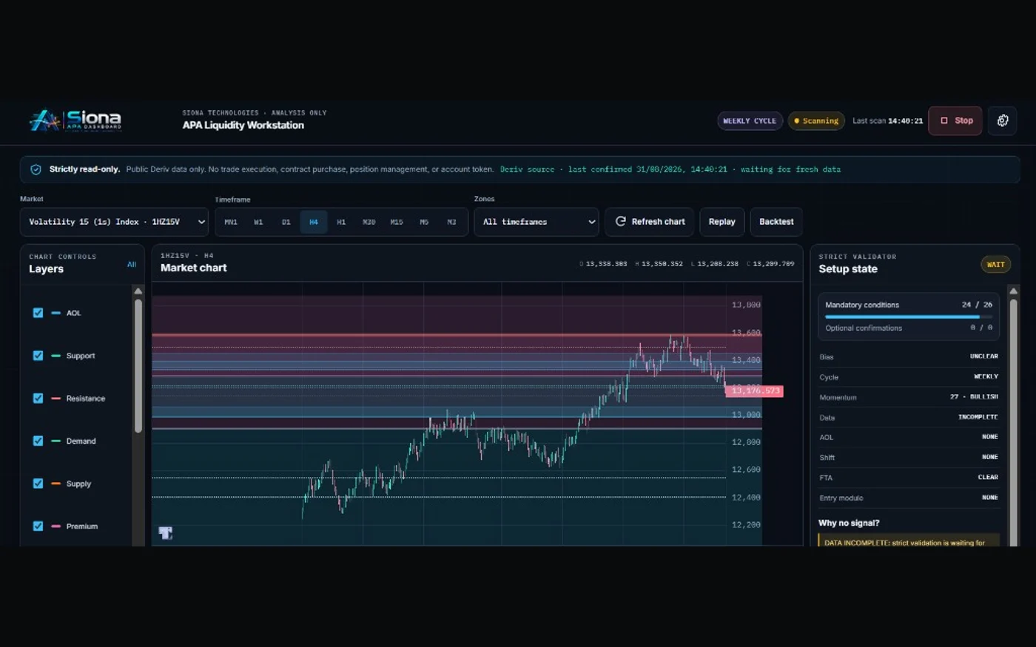The width and height of the screenshot is (1036, 647).
Task: Click the DATA INCOMPLETE warning message
Action: click(x=909, y=541)
